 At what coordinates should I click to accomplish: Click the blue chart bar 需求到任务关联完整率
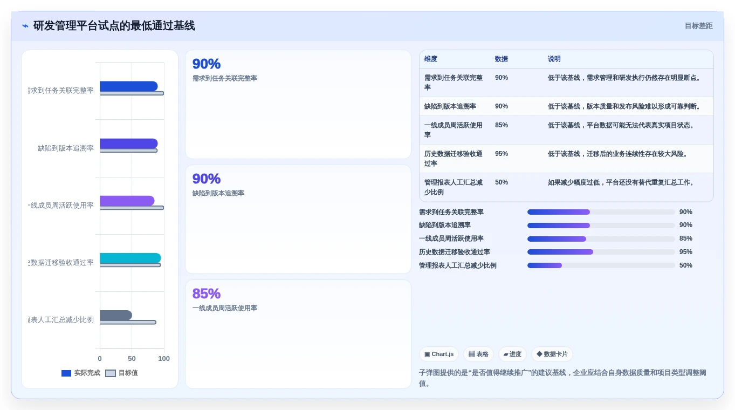tap(129, 86)
